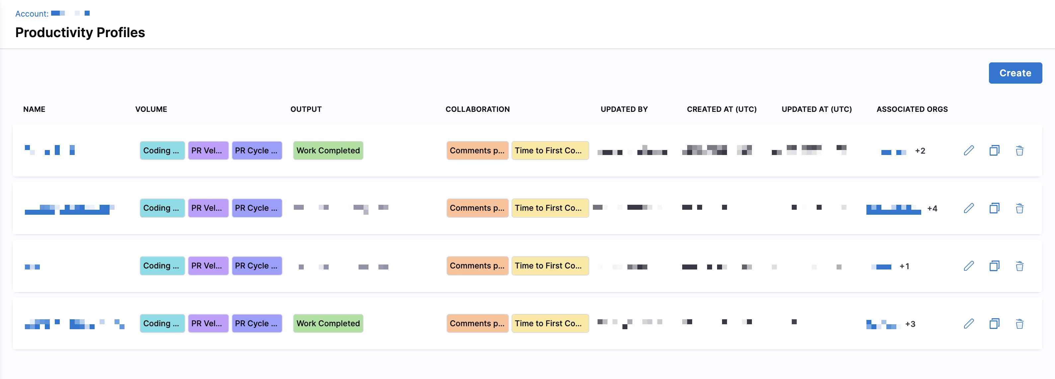Click the PR Cycle tag in third row
1055x379 pixels.
click(x=256, y=265)
